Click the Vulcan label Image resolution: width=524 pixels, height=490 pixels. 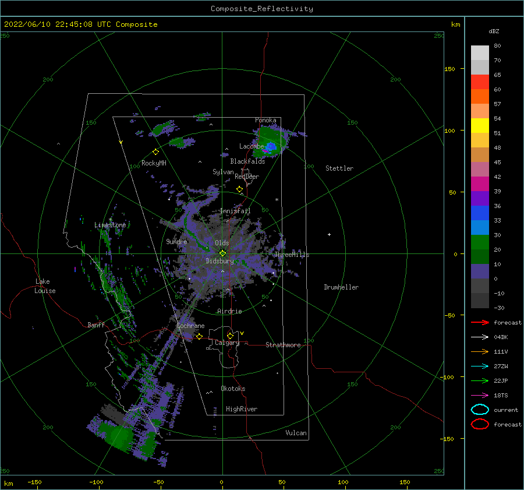coord(296,433)
